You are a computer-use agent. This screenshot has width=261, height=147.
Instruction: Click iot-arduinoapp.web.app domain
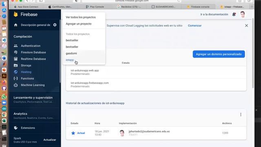[x=85, y=70]
